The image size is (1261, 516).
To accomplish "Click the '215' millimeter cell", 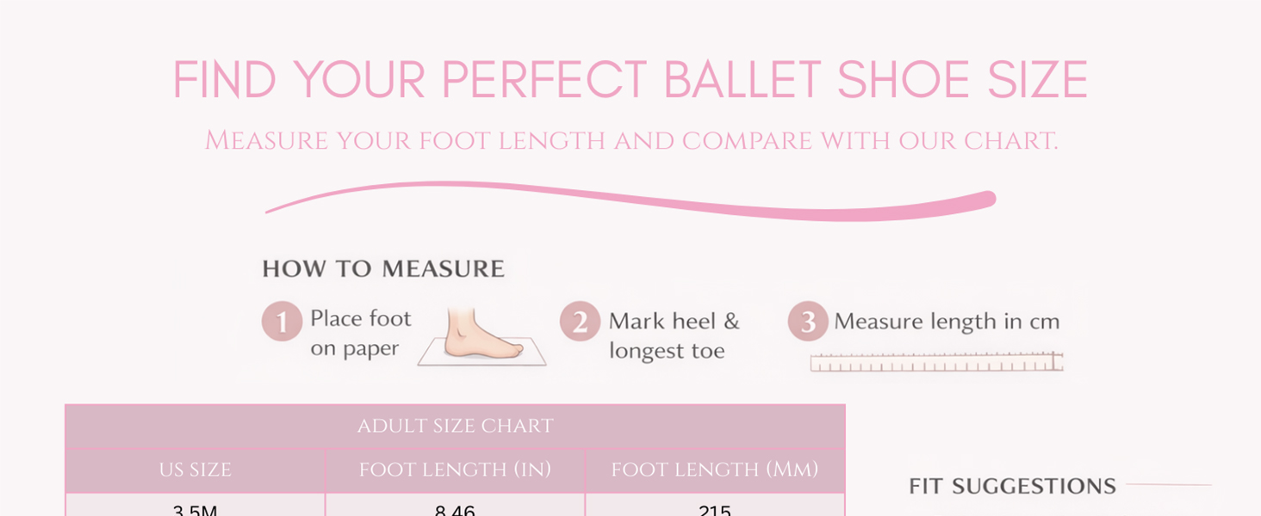I will (715, 509).
